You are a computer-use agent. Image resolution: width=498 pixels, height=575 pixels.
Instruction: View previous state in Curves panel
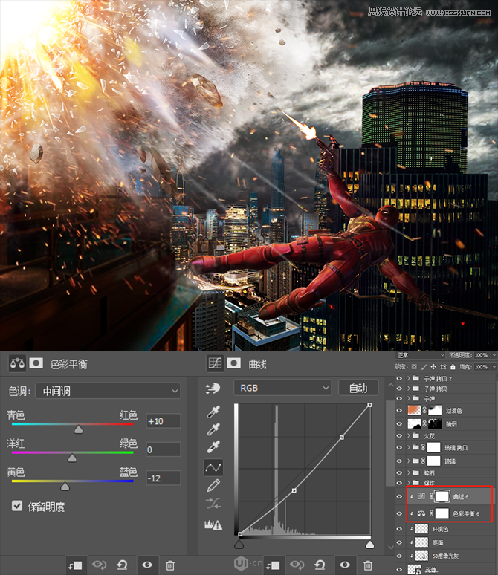(x=297, y=565)
